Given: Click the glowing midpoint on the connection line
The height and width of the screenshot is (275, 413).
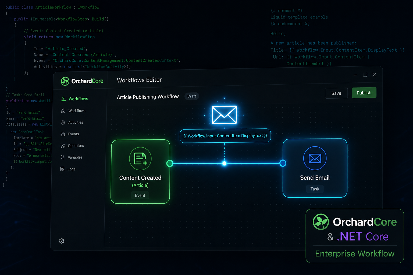Looking at the screenshot, I should (x=224, y=163).
